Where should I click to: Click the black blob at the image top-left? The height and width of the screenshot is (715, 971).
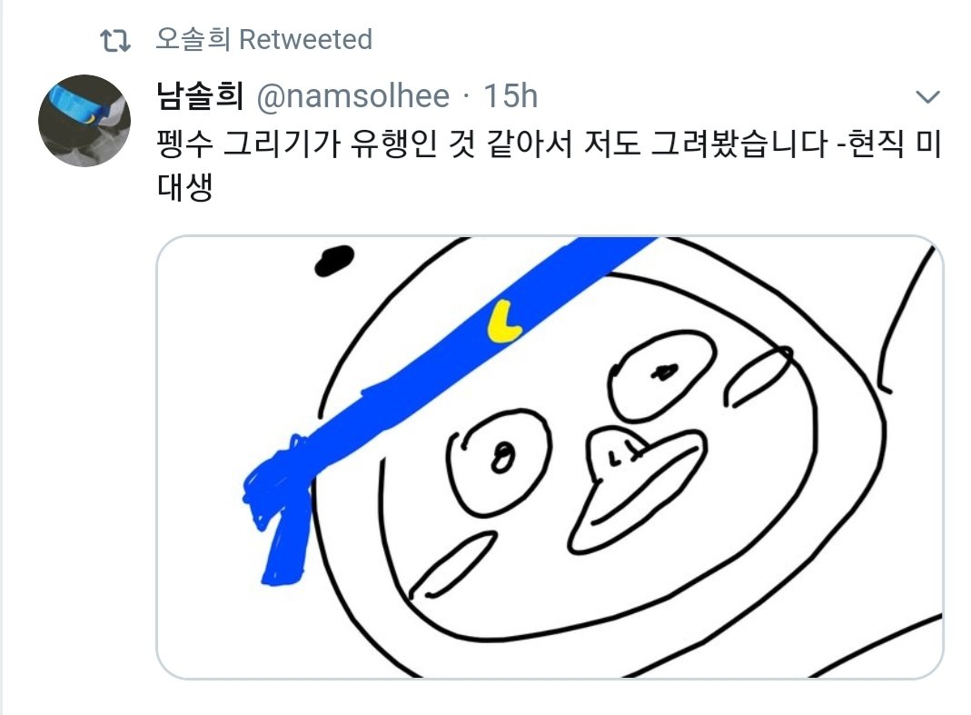pyautogui.click(x=334, y=260)
